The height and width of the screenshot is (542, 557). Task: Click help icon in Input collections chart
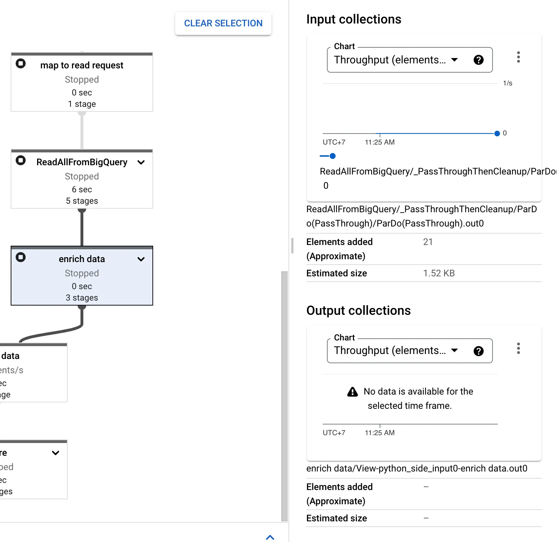tap(479, 60)
